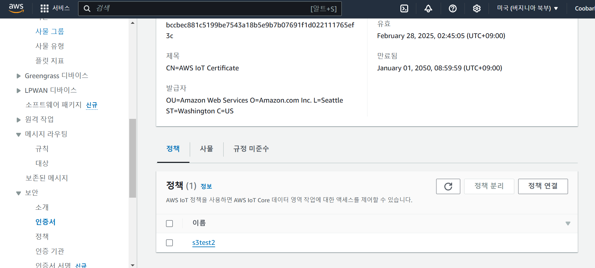Click the 정책 연결 button

pyautogui.click(x=543, y=186)
